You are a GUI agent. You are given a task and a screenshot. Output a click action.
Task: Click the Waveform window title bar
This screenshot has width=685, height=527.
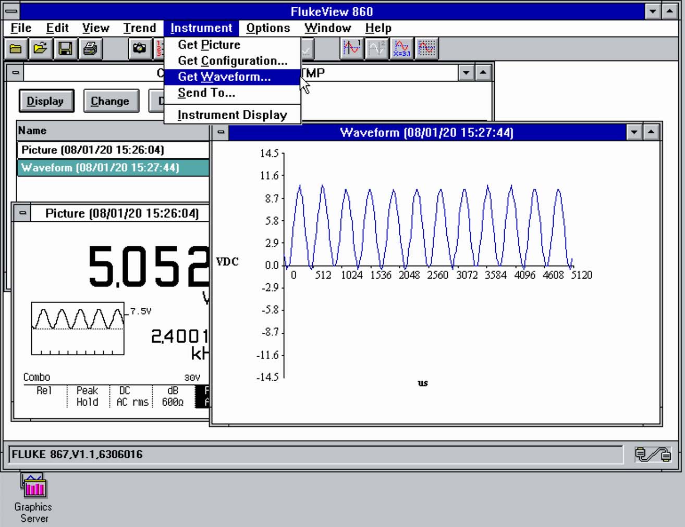427,132
